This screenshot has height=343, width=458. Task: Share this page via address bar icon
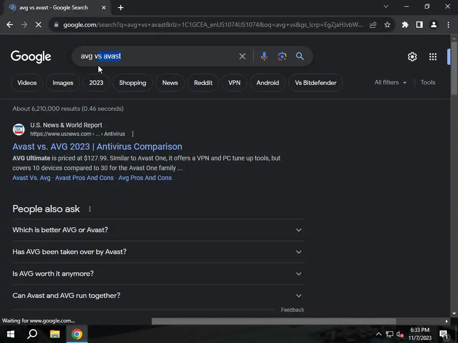373,25
